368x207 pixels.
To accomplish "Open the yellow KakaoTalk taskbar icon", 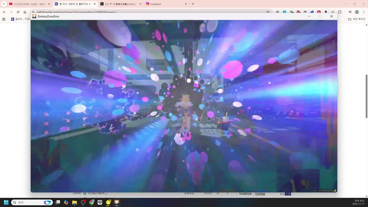I will (x=108, y=202).
